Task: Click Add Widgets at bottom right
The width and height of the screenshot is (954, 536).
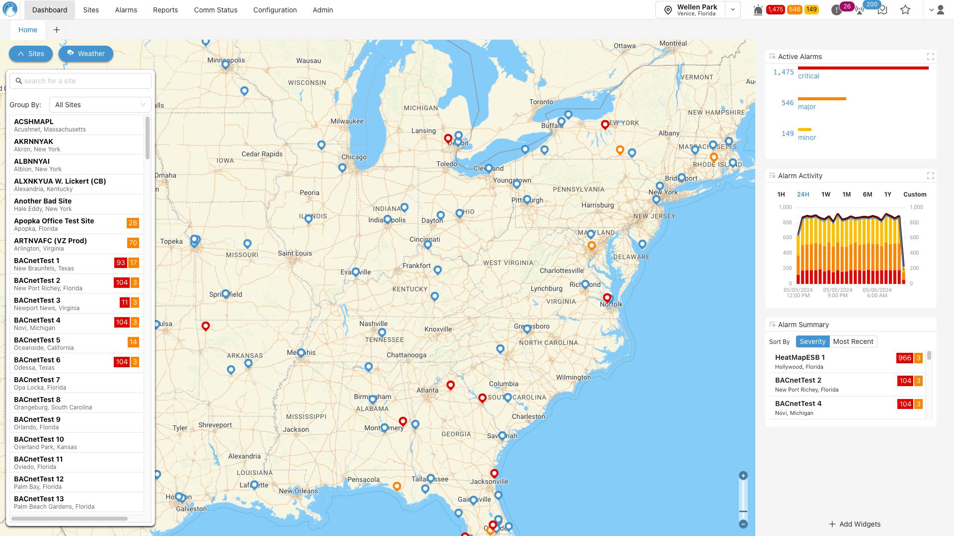Action: point(855,524)
